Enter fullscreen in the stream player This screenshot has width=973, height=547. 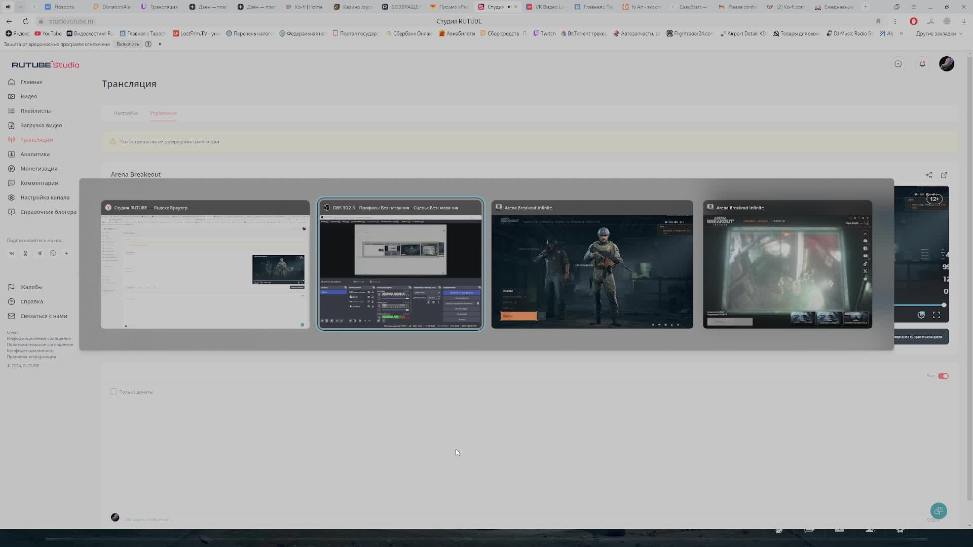[937, 315]
